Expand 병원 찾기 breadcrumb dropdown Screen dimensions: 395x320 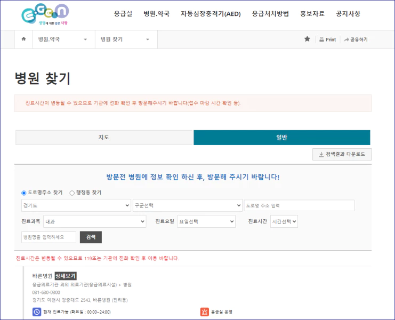[x=126, y=39]
